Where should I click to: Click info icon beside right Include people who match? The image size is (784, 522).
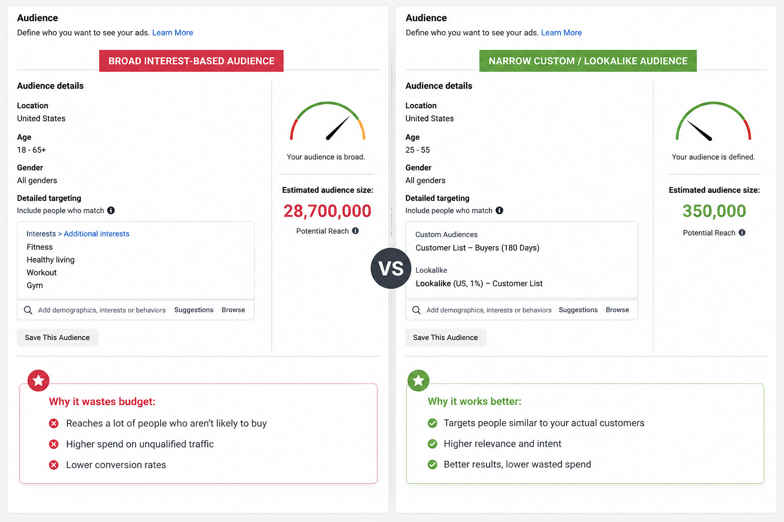499,211
